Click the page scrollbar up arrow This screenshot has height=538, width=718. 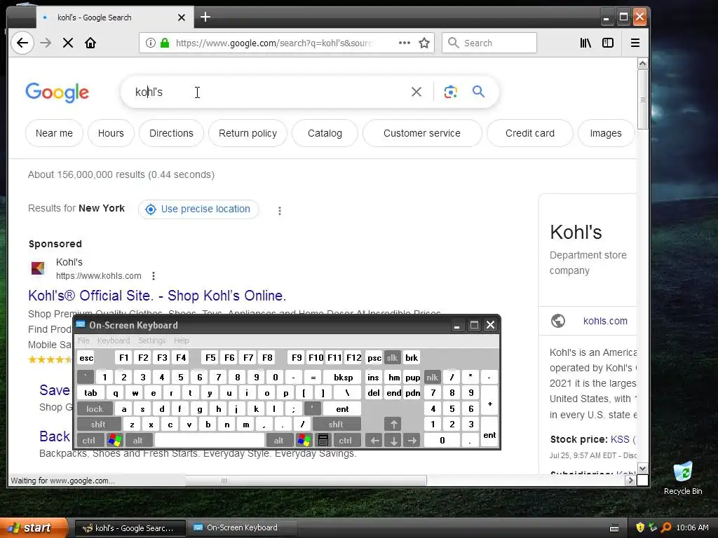[x=643, y=64]
